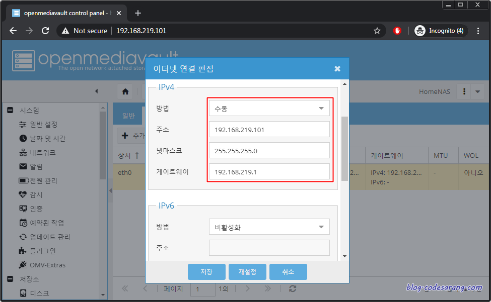Reload the page
491x302 pixels.
click(45, 31)
